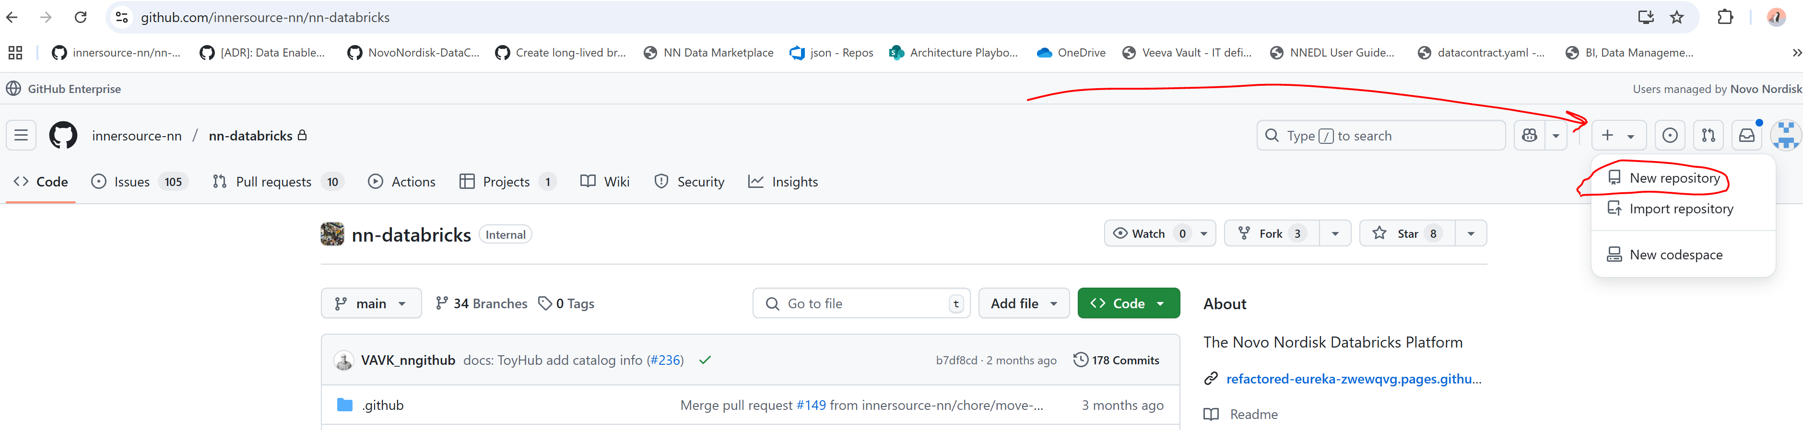Screen dimensions: 1803x430
Task: Open the browser extensions puzzle icon
Action: click(x=1725, y=17)
